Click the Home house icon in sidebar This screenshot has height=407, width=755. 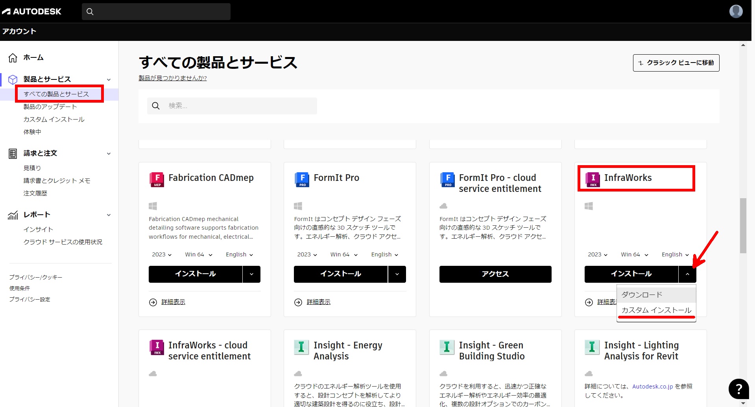[x=13, y=58]
